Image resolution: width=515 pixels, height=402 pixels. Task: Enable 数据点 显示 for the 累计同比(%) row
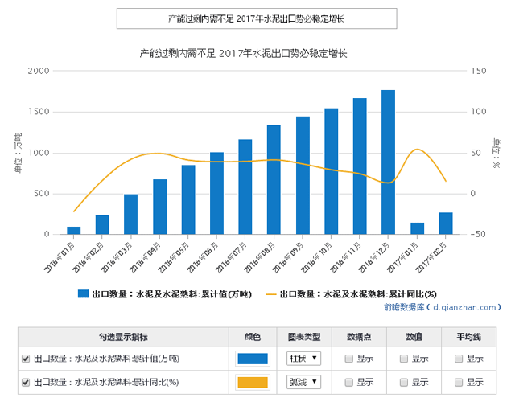point(348,381)
